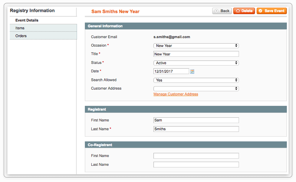
Task: Focus the Title input field
Action: pos(196,54)
